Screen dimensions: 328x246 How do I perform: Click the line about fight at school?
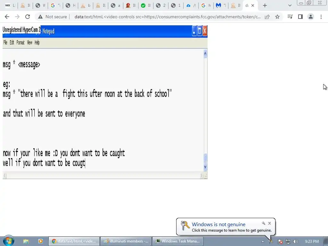[x=87, y=94]
